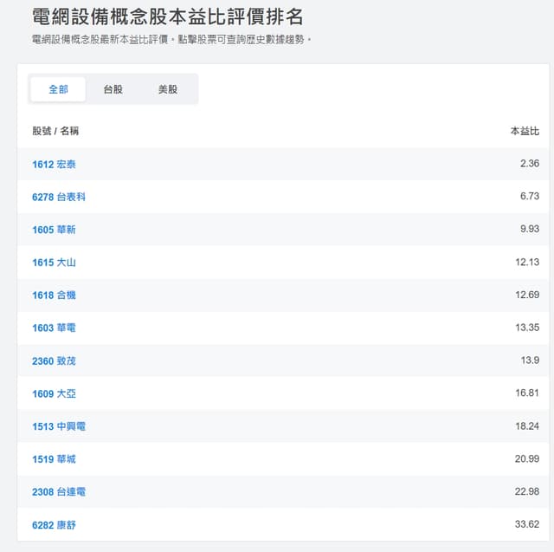Open stock 2360 致茂
The width and height of the screenshot is (554, 552).
pos(54,361)
